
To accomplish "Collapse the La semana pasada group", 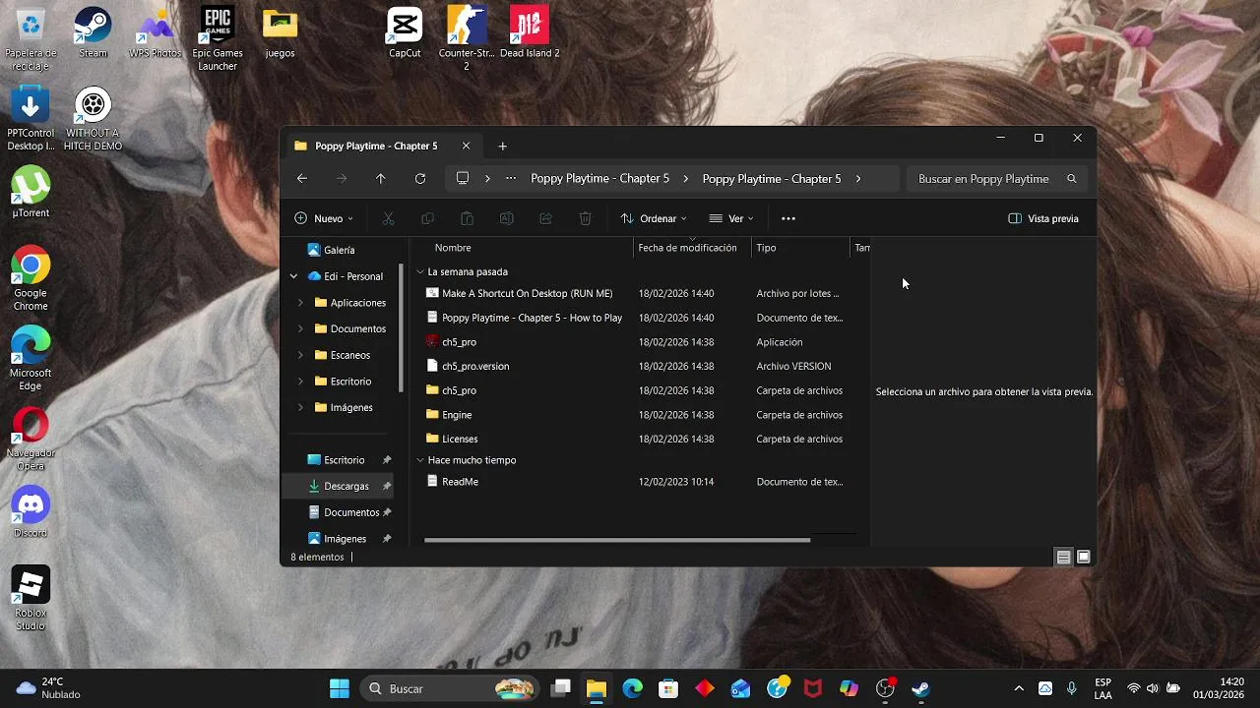I will tap(420, 271).
